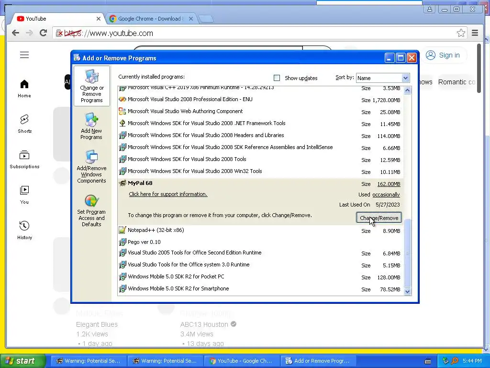
Task: Open YouTube History in sidebar
Action: [24, 230]
